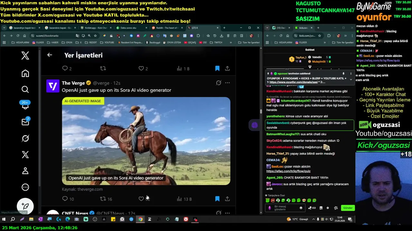Repost The Verge post with 16 reposts

point(106,199)
